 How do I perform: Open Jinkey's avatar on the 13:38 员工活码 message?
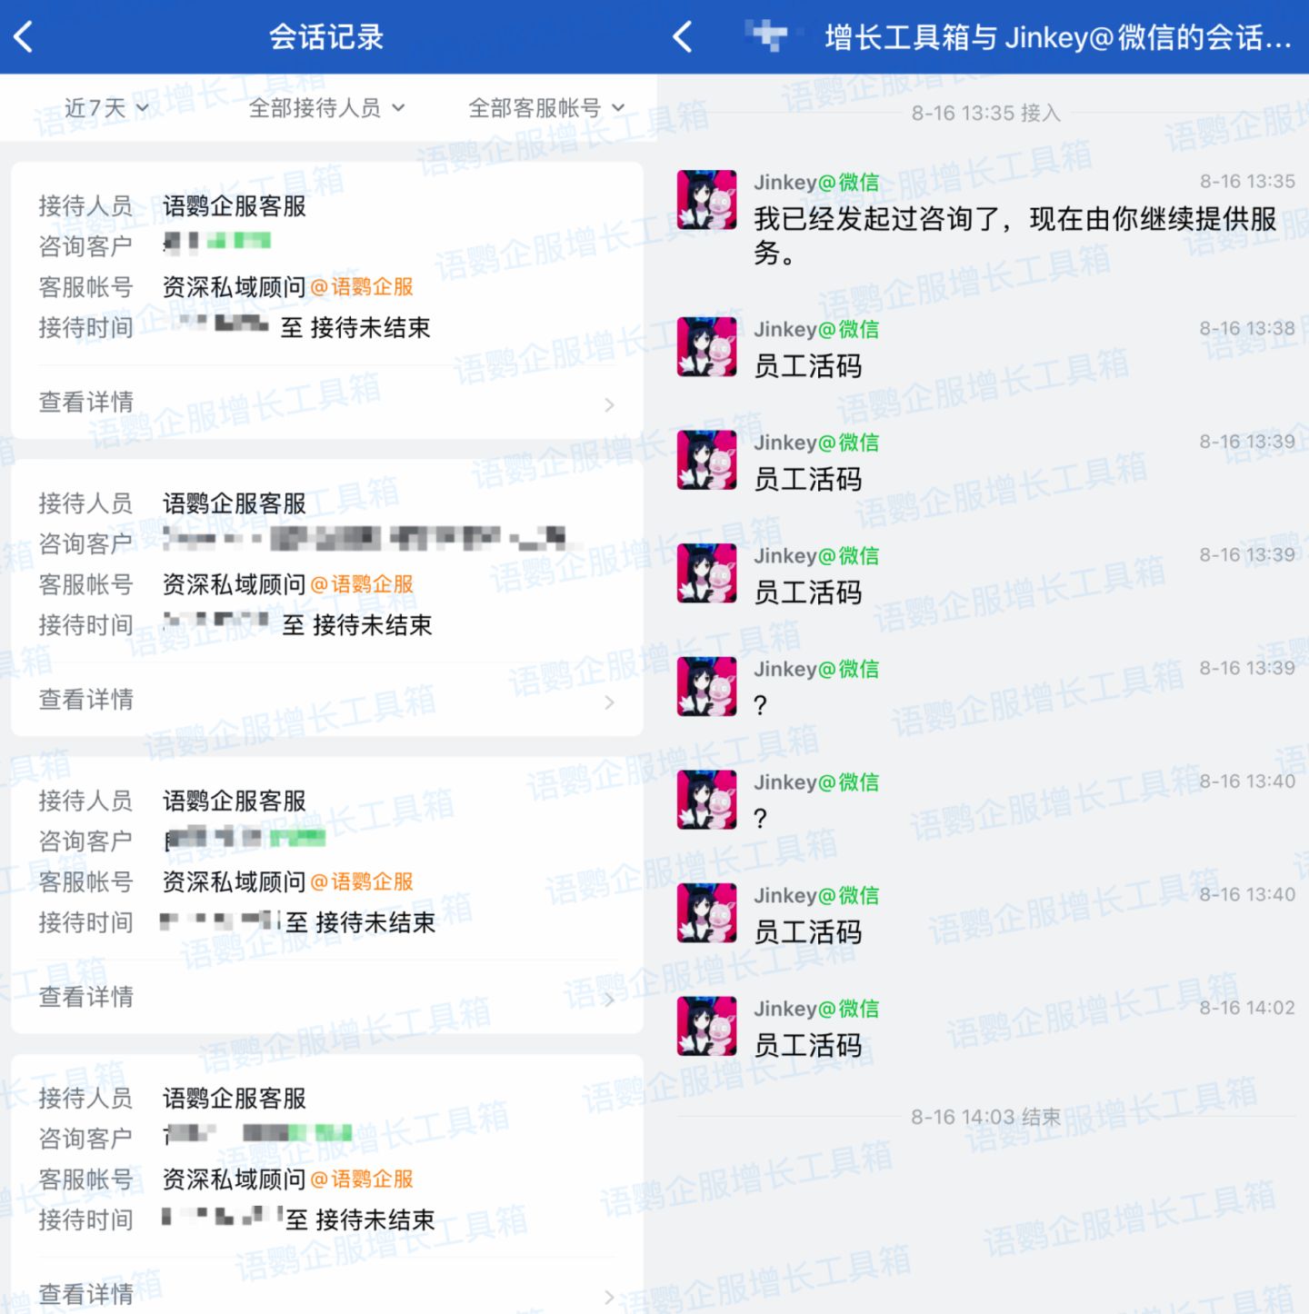pos(706,346)
